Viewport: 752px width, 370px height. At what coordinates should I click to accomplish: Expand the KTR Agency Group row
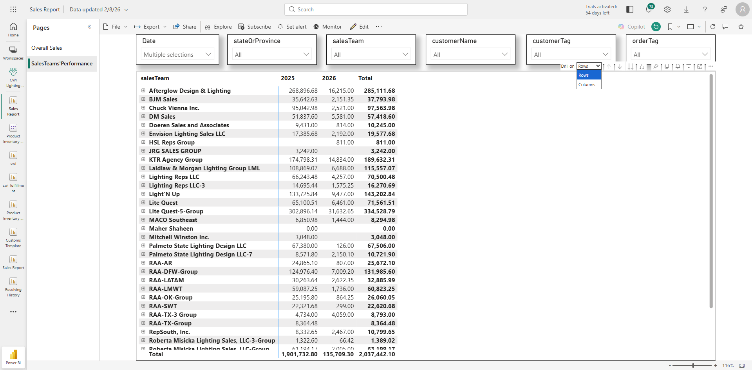click(x=143, y=159)
